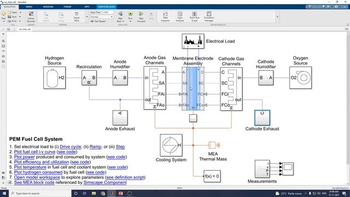Click Plot temperature link
This screenshot has width=350, height=197.
pyautogui.click(x=30, y=167)
